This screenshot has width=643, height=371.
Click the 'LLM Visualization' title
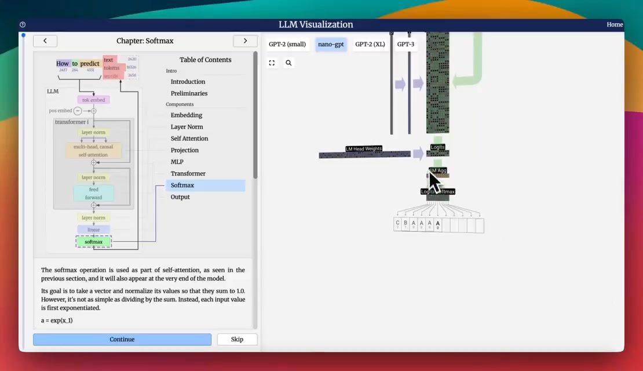pyautogui.click(x=316, y=24)
